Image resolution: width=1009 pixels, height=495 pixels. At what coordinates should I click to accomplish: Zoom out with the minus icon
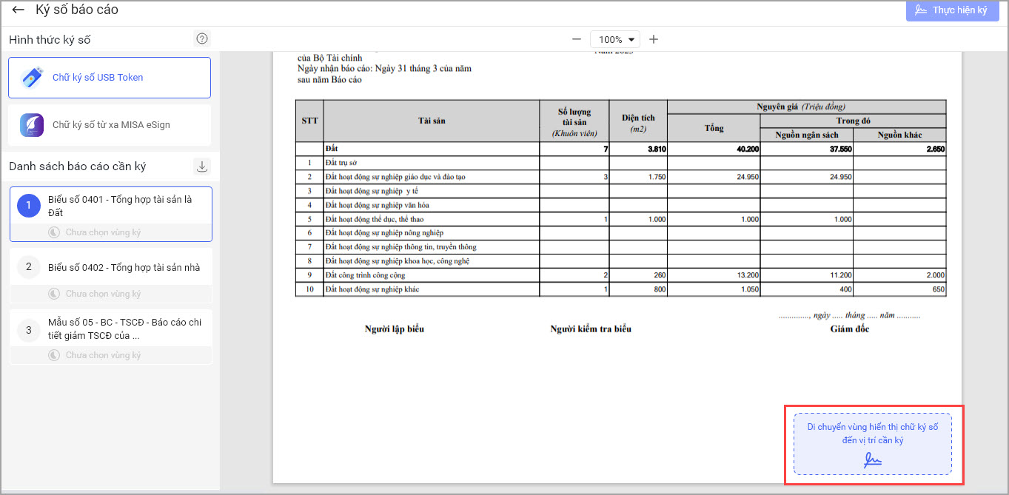coord(576,39)
